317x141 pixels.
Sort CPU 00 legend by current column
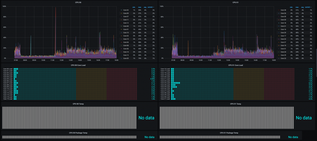(151, 7)
